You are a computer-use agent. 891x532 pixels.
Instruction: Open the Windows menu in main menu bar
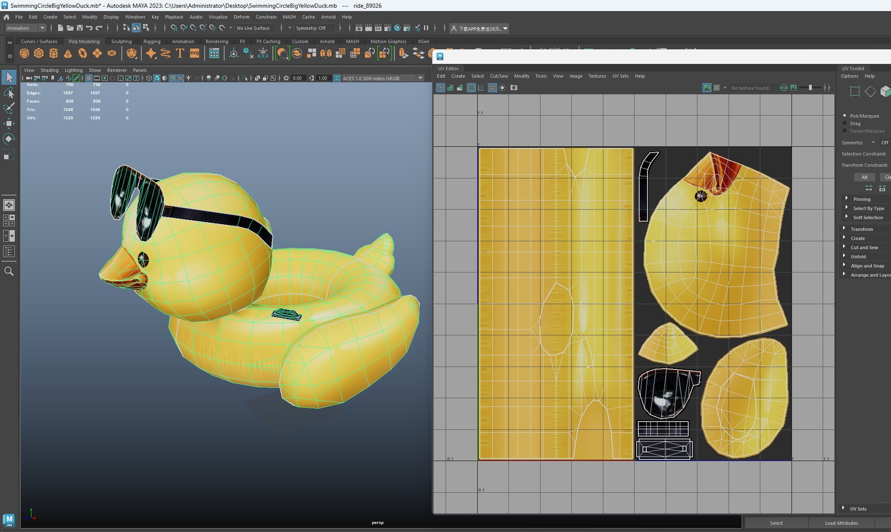[135, 17]
